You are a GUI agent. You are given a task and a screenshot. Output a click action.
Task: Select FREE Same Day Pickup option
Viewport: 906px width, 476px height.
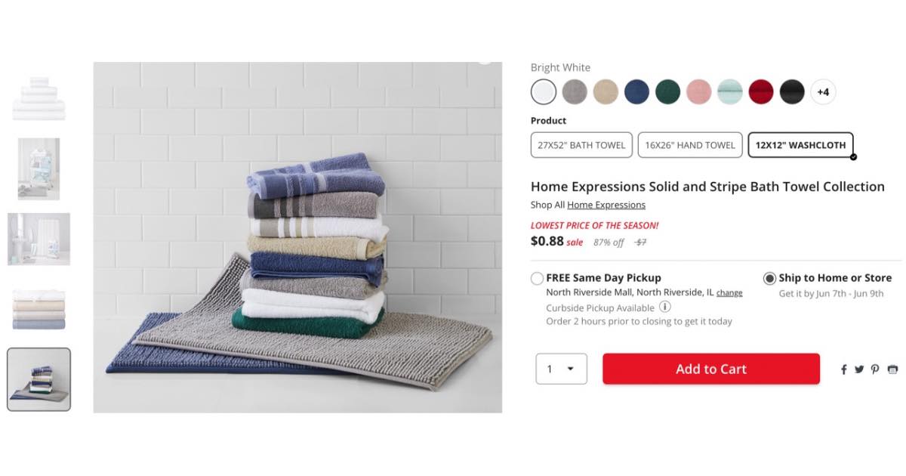538,278
